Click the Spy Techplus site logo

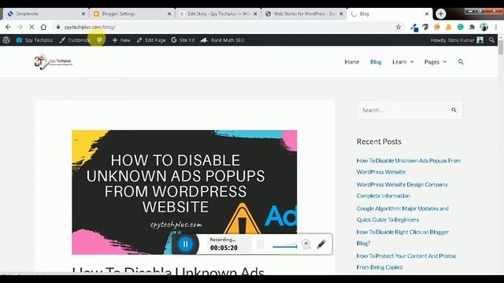pyautogui.click(x=53, y=61)
